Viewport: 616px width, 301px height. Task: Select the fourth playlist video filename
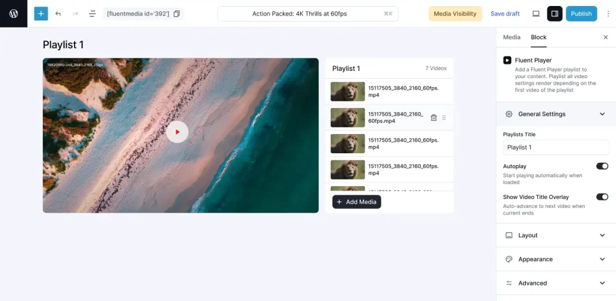pos(404,169)
